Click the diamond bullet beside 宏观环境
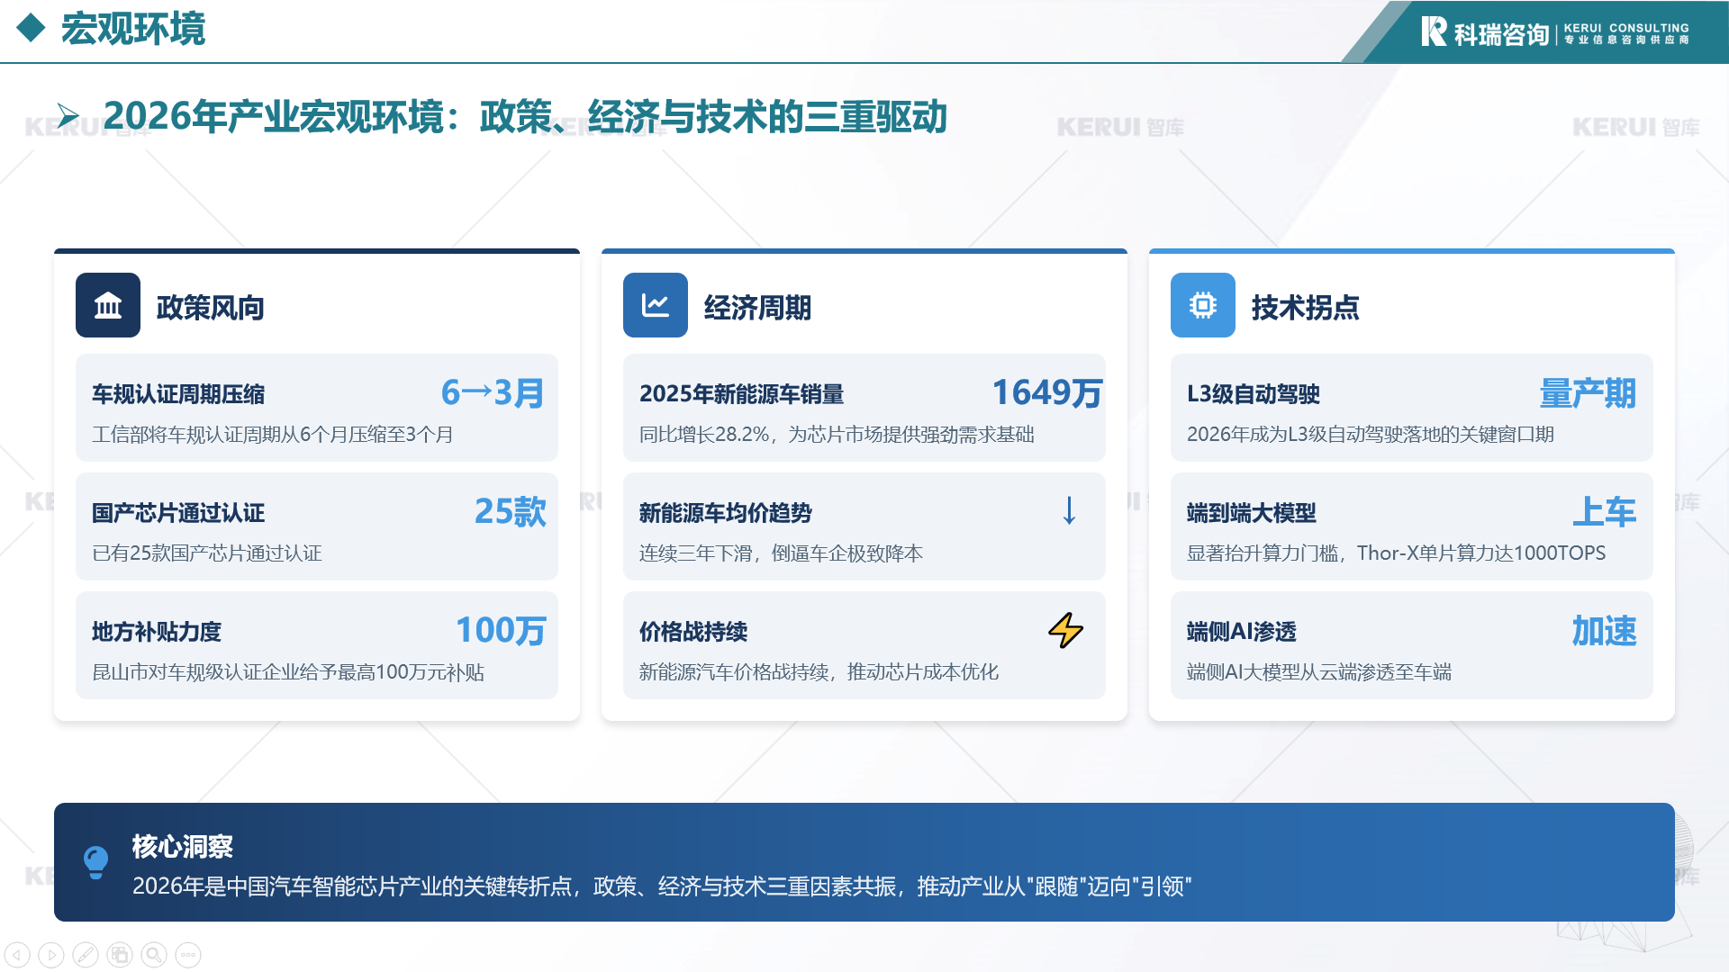The width and height of the screenshot is (1729, 972). pyautogui.click(x=32, y=29)
